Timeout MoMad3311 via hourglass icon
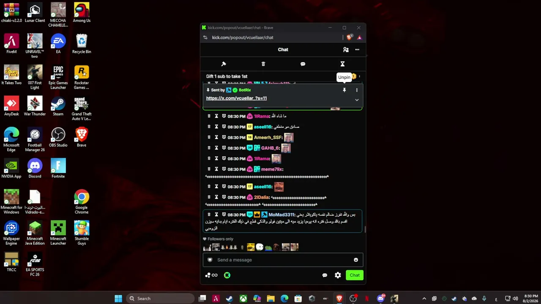Viewport: 541px width, 304px height. tap(216, 214)
